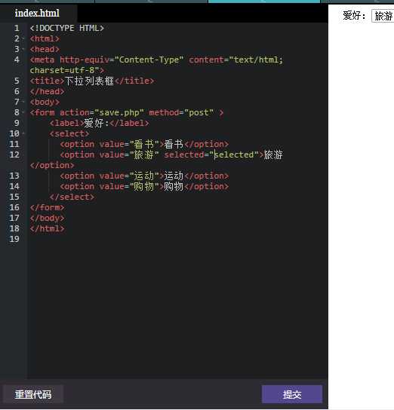Collapse the body tag fold on line 7
The height and width of the screenshot is (410, 394).
(23, 102)
